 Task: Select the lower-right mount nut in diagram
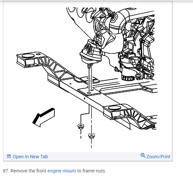[92, 136]
